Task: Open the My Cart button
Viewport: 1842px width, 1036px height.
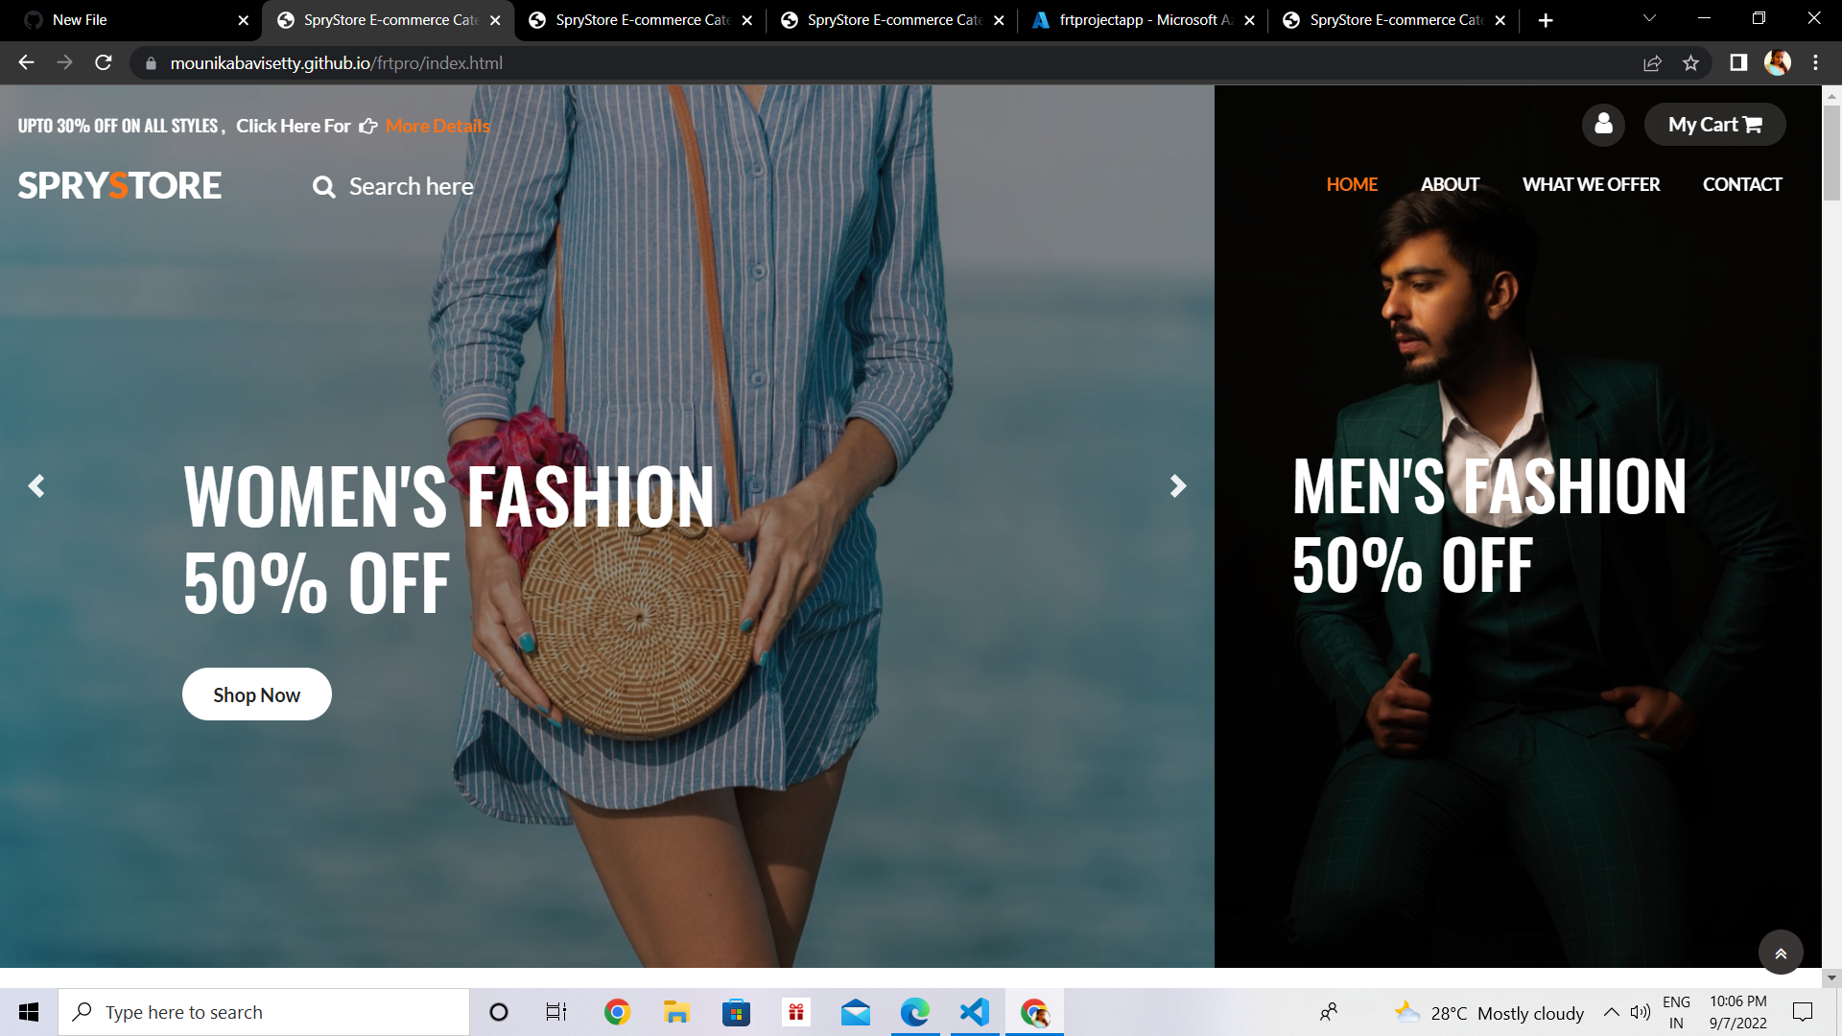Action: [1714, 125]
